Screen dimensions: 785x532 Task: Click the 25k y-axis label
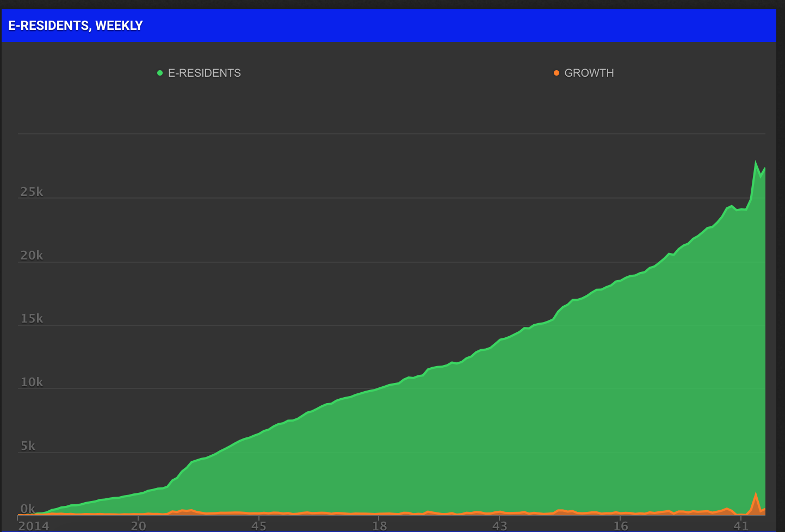[x=32, y=192]
